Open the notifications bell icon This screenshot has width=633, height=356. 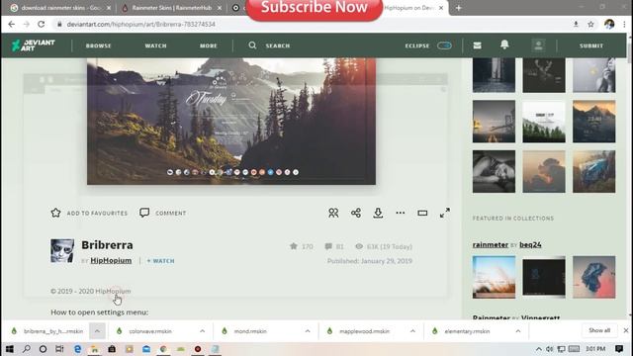pos(504,44)
